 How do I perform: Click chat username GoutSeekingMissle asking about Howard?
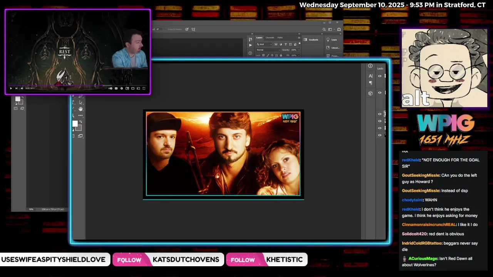tap(421, 175)
